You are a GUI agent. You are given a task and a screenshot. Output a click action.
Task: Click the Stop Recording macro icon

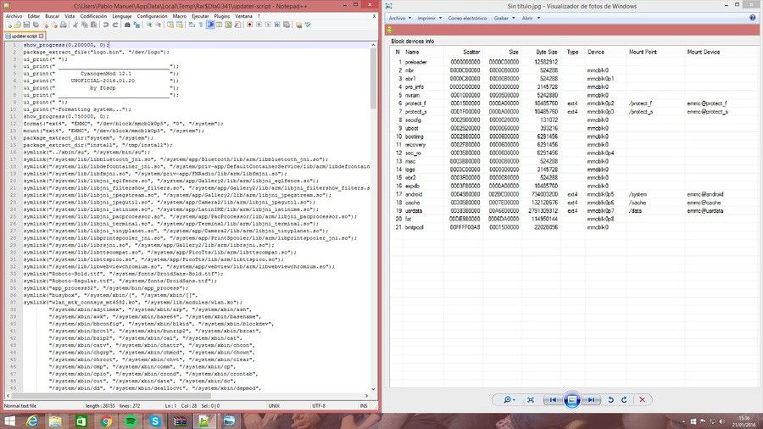point(259,25)
